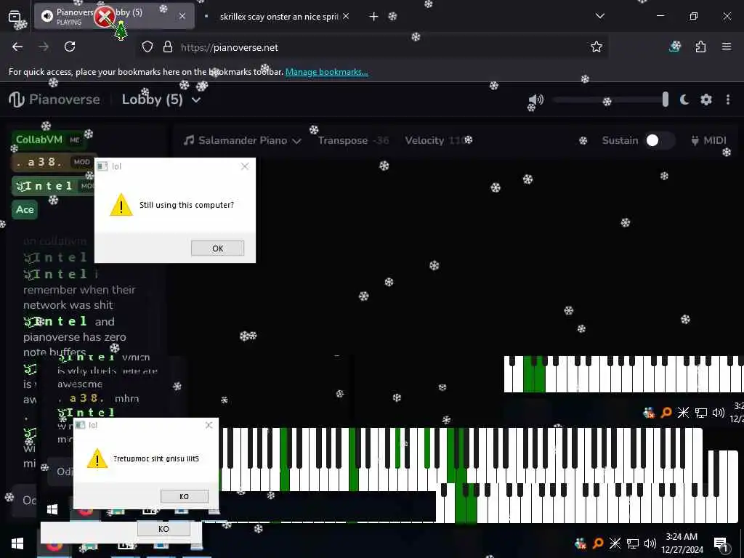Open Firefox View in the tab bar
Screen dimensions: 744x558
pos(15,16)
